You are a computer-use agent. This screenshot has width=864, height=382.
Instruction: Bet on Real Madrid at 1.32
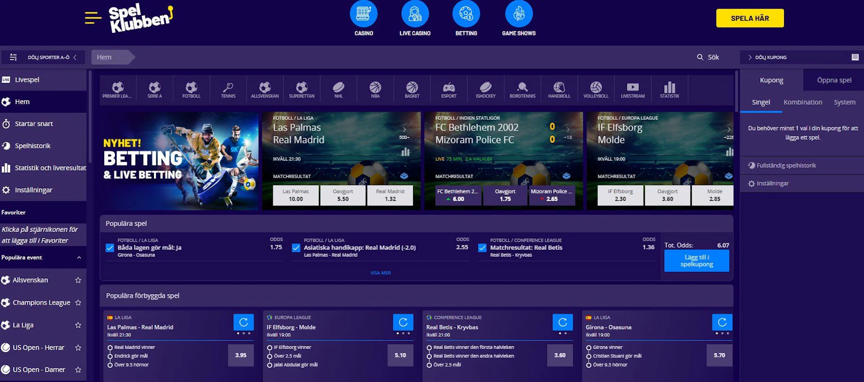[390, 195]
